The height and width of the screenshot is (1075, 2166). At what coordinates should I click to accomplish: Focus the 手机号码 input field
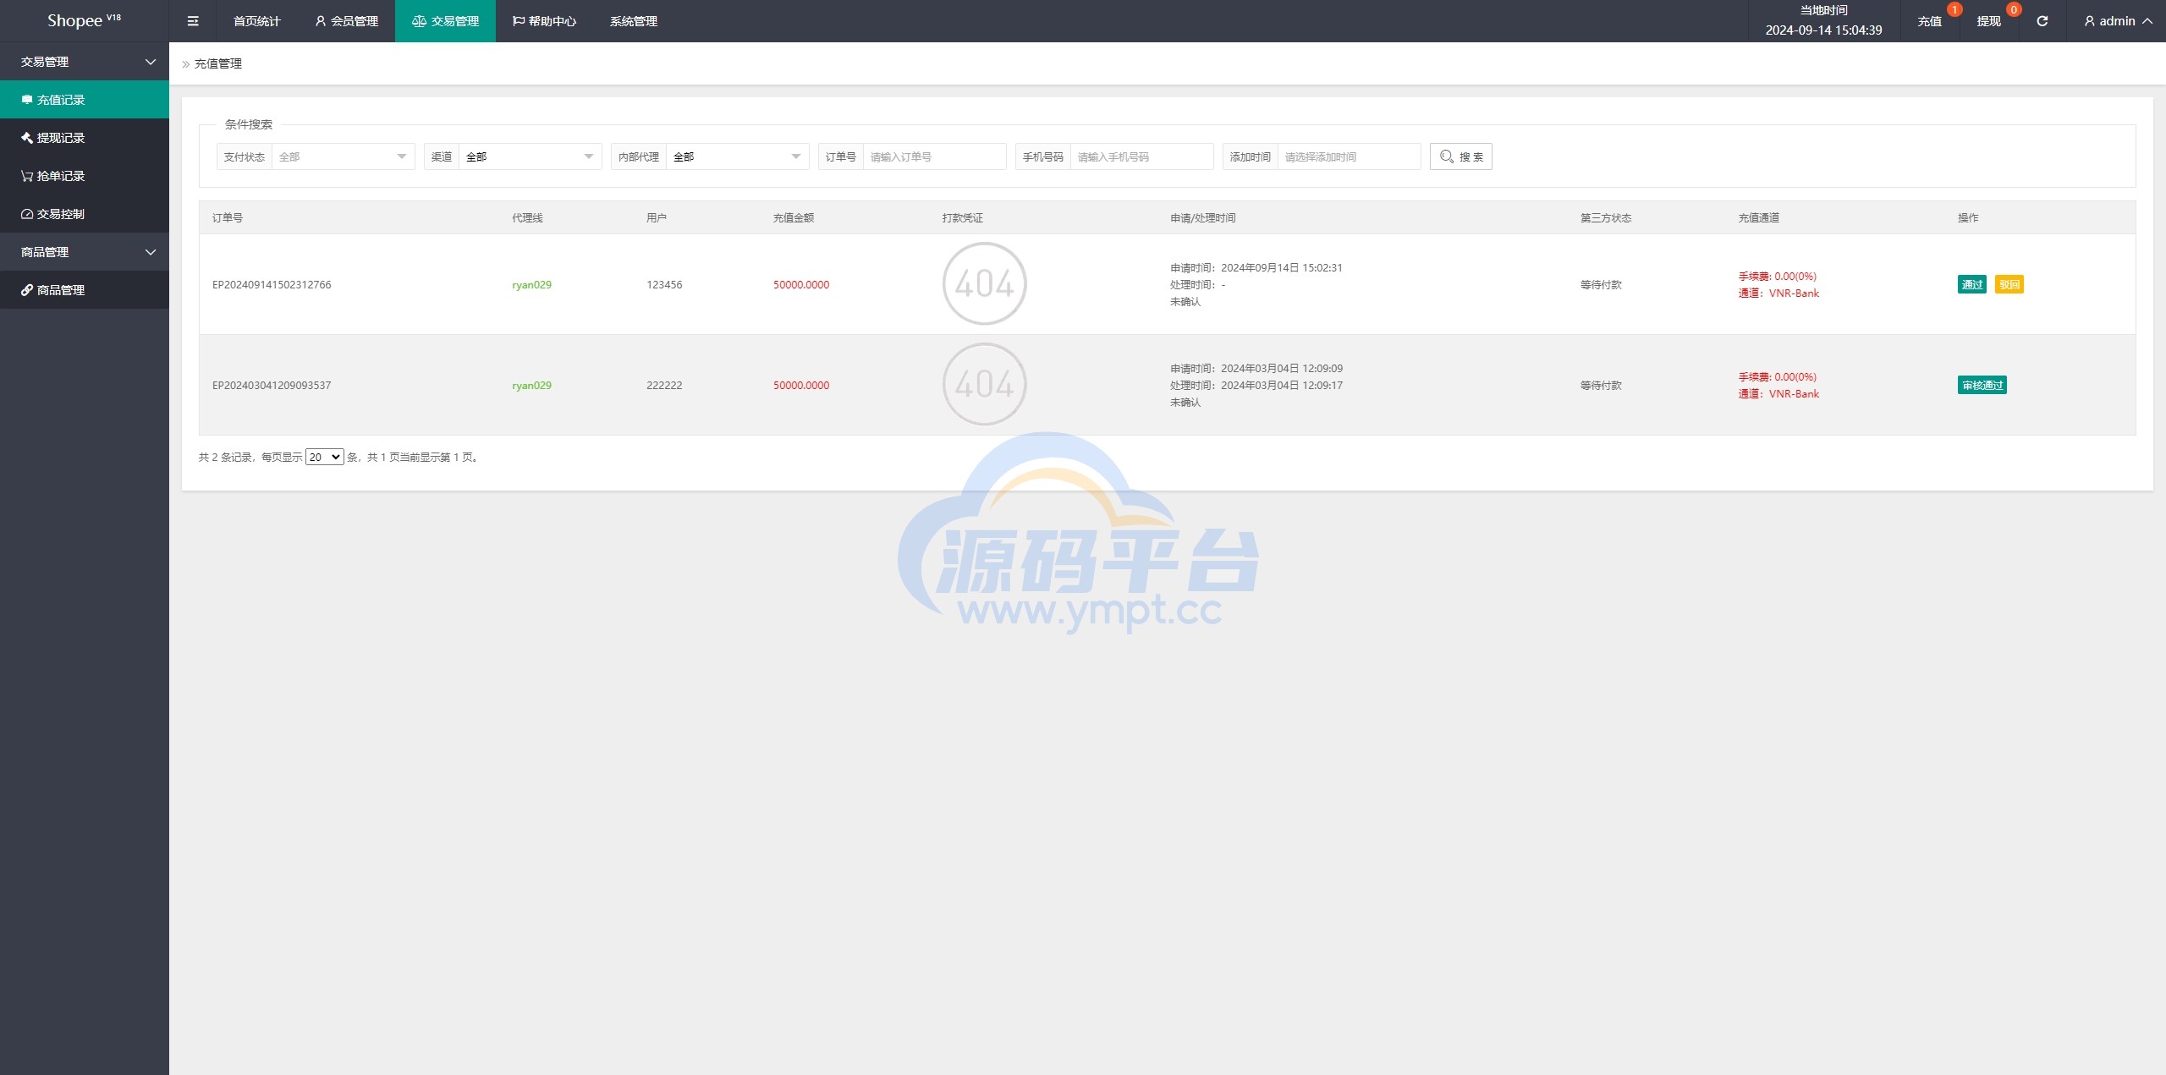[x=1141, y=156]
